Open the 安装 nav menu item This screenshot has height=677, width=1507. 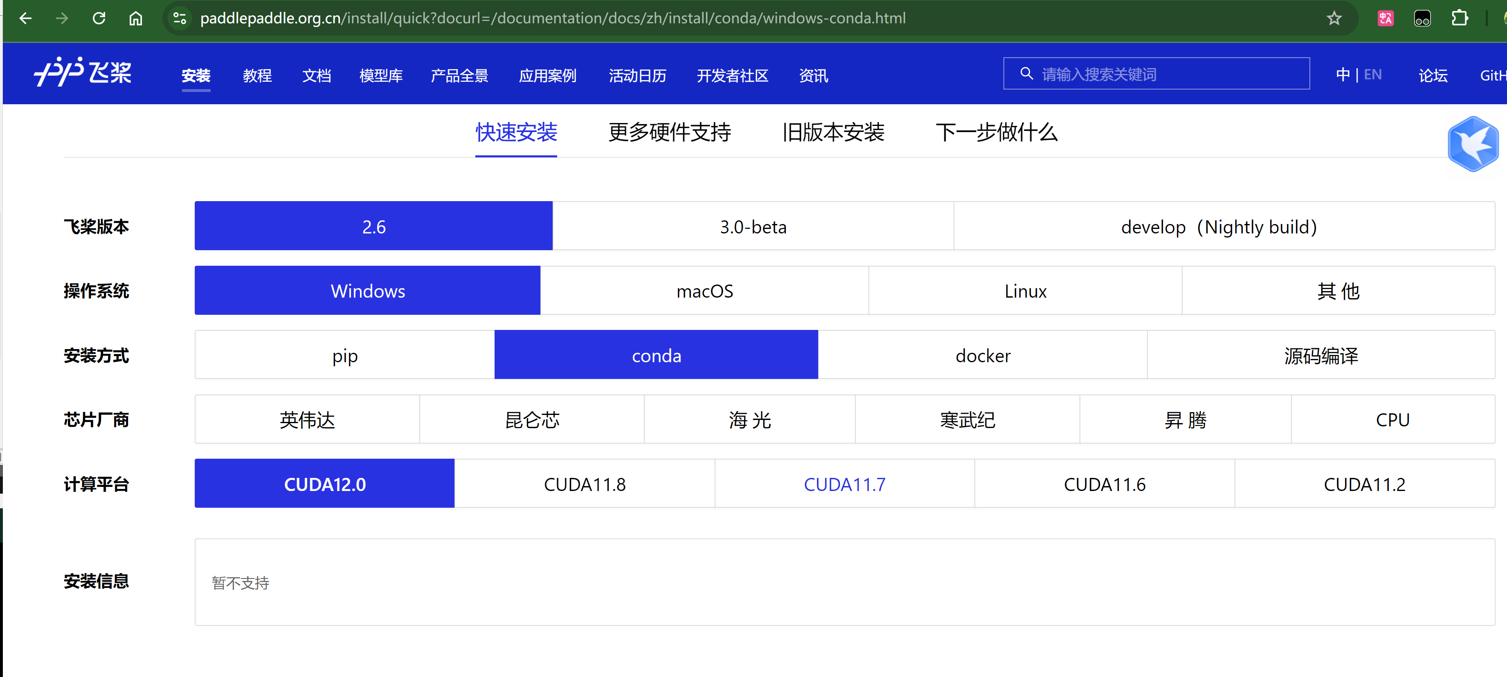[x=196, y=75]
